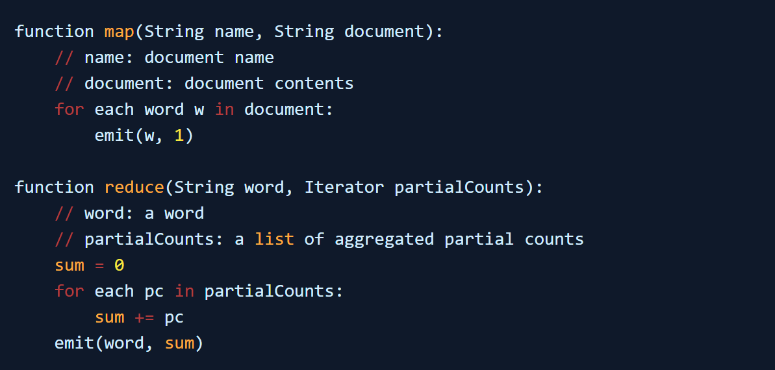Click the highlighted word "list" in the comment
Image resolution: width=775 pixels, height=370 pixels.
[x=273, y=239]
